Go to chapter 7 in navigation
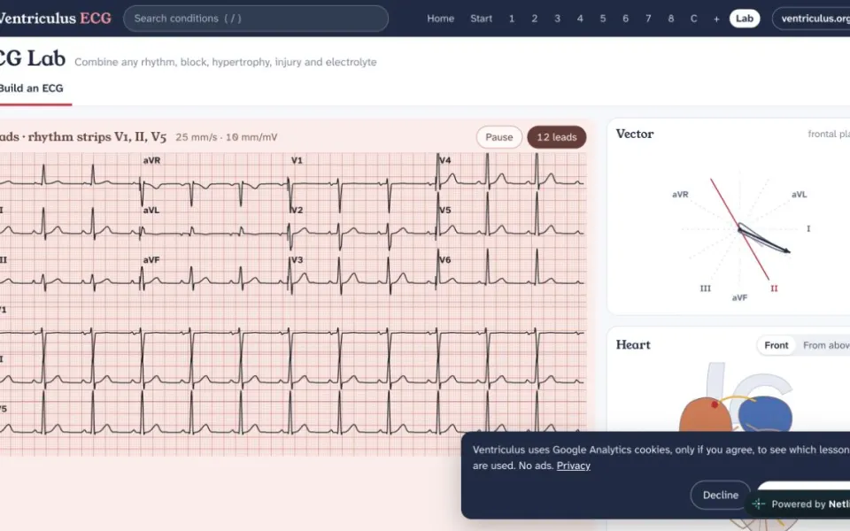This screenshot has height=531, width=850. click(x=648, y=19)
